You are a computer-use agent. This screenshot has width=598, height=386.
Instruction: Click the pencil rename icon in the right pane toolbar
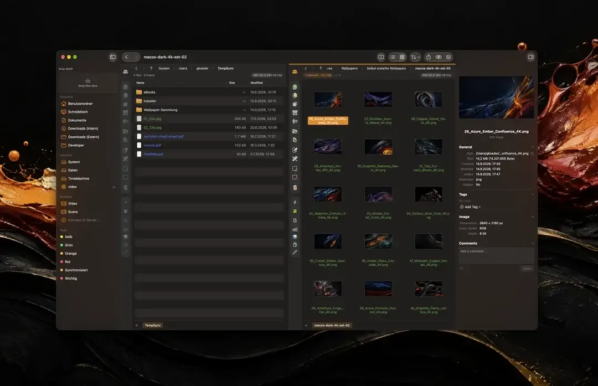[x=295, y=150]
